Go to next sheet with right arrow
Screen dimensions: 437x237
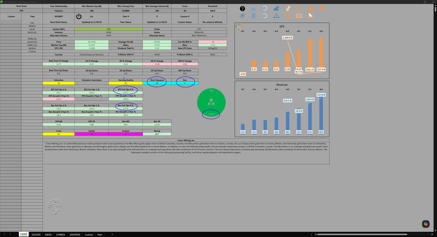point(9,234)
